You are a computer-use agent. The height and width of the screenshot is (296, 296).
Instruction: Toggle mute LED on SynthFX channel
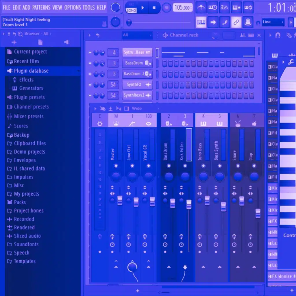tap(90, 85)
